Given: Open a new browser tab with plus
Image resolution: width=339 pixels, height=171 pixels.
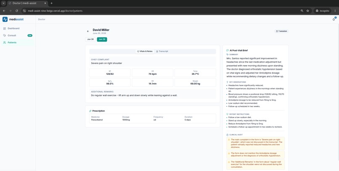Looking at the screenshot, I should (51, 3).
